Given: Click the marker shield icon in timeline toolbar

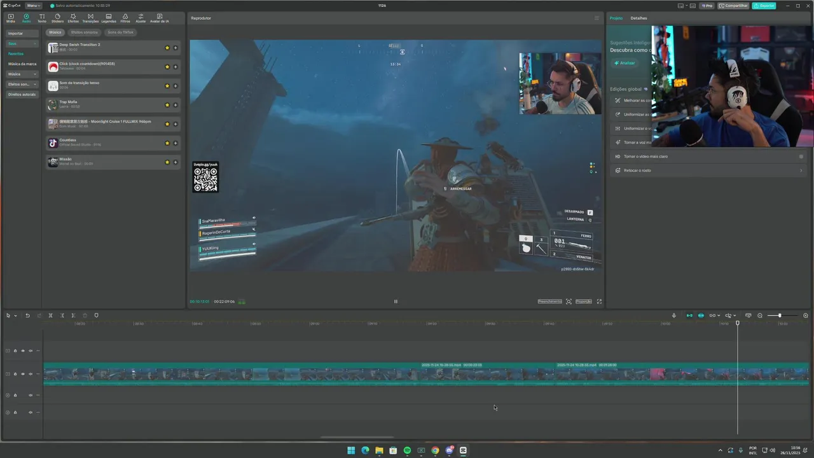Looking at the screenshot, I should click(x=96, y=316).
